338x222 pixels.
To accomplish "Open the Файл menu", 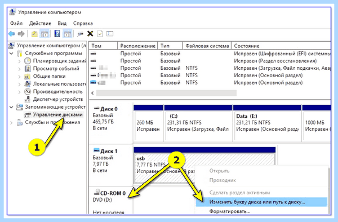I will 16,23.
